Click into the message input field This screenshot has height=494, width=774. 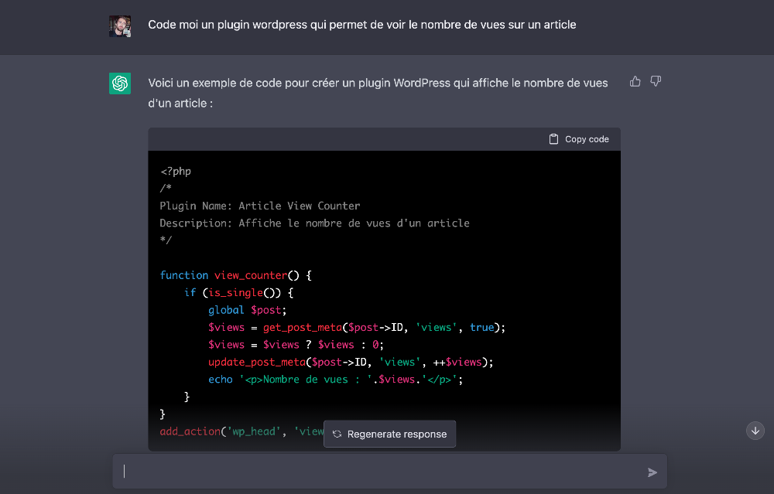(390, 472)
